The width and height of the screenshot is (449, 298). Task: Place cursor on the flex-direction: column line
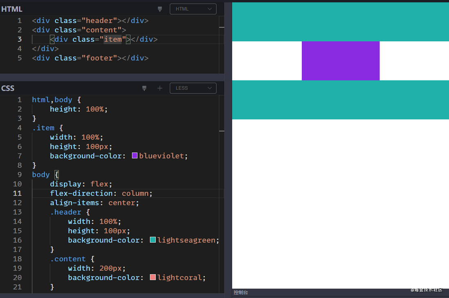(x=101, y=193)
